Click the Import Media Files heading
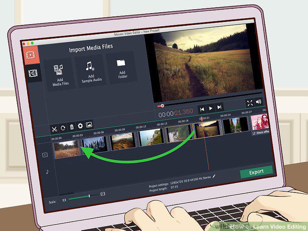Viewport: 308px width, 231px height. click(91, 48)
